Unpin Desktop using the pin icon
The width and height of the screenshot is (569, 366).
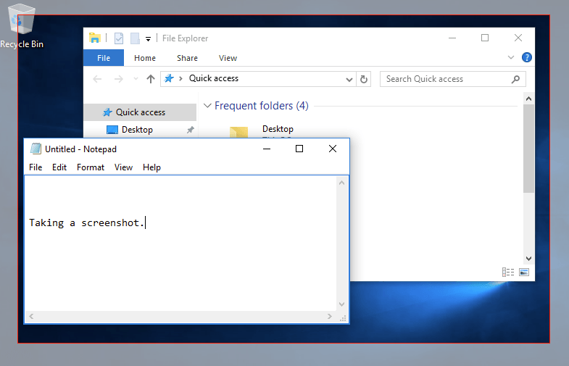click(190, 130)
